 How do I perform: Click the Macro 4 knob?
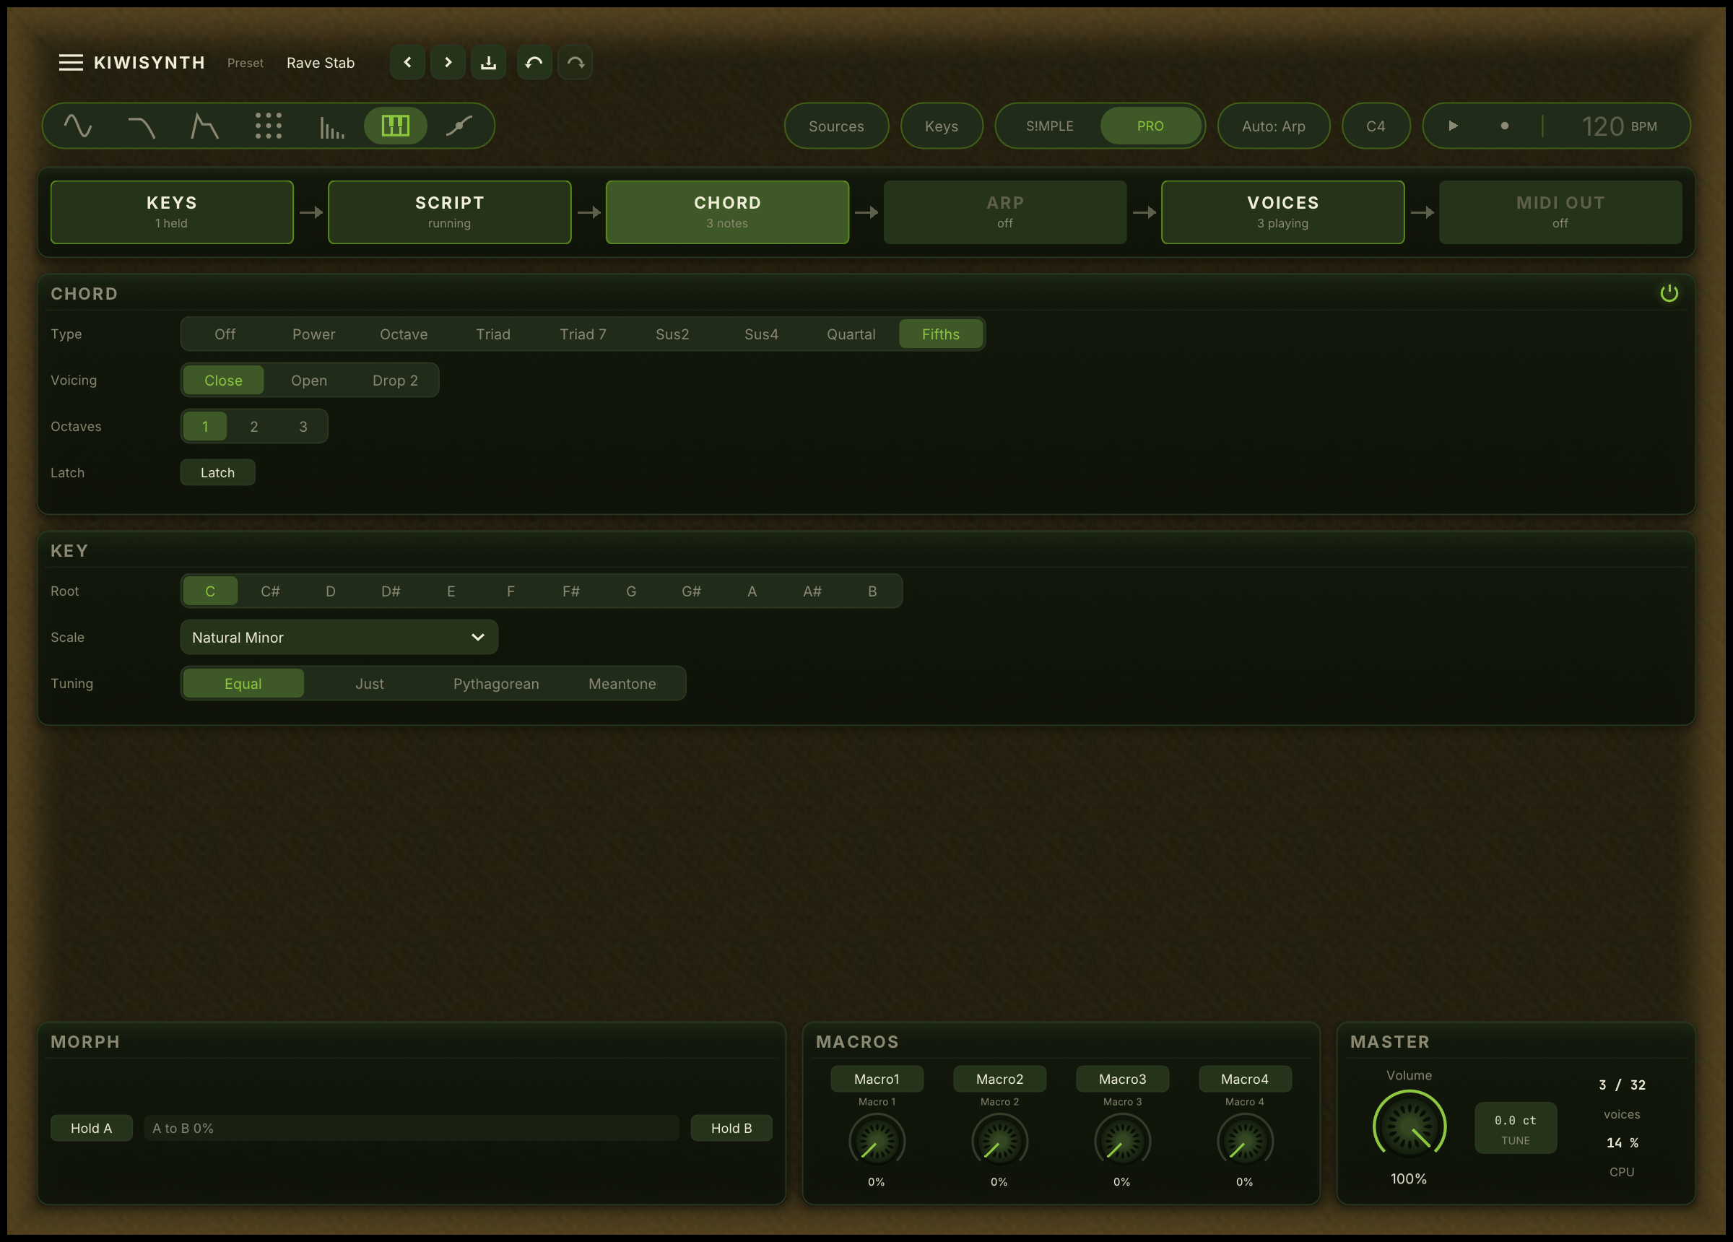[x=1245, y=1142]
